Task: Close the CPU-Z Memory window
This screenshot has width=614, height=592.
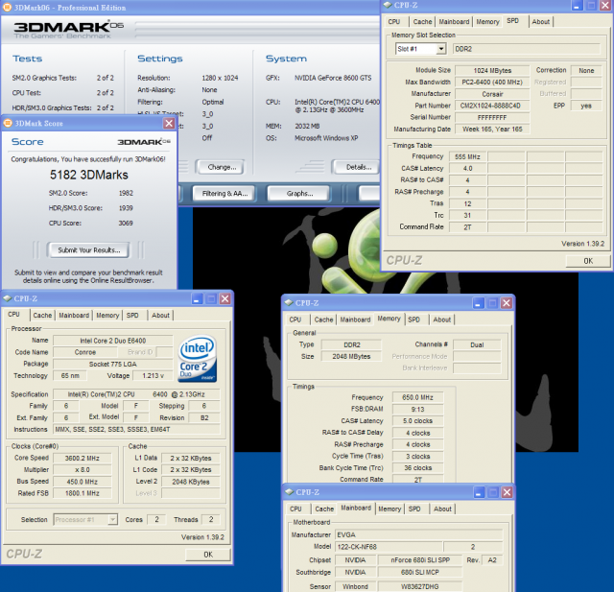Action: coord(507,302)
